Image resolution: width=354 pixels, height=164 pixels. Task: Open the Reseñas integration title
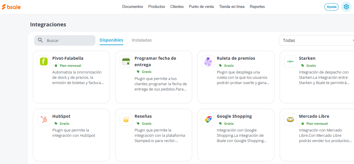[143, 116]
